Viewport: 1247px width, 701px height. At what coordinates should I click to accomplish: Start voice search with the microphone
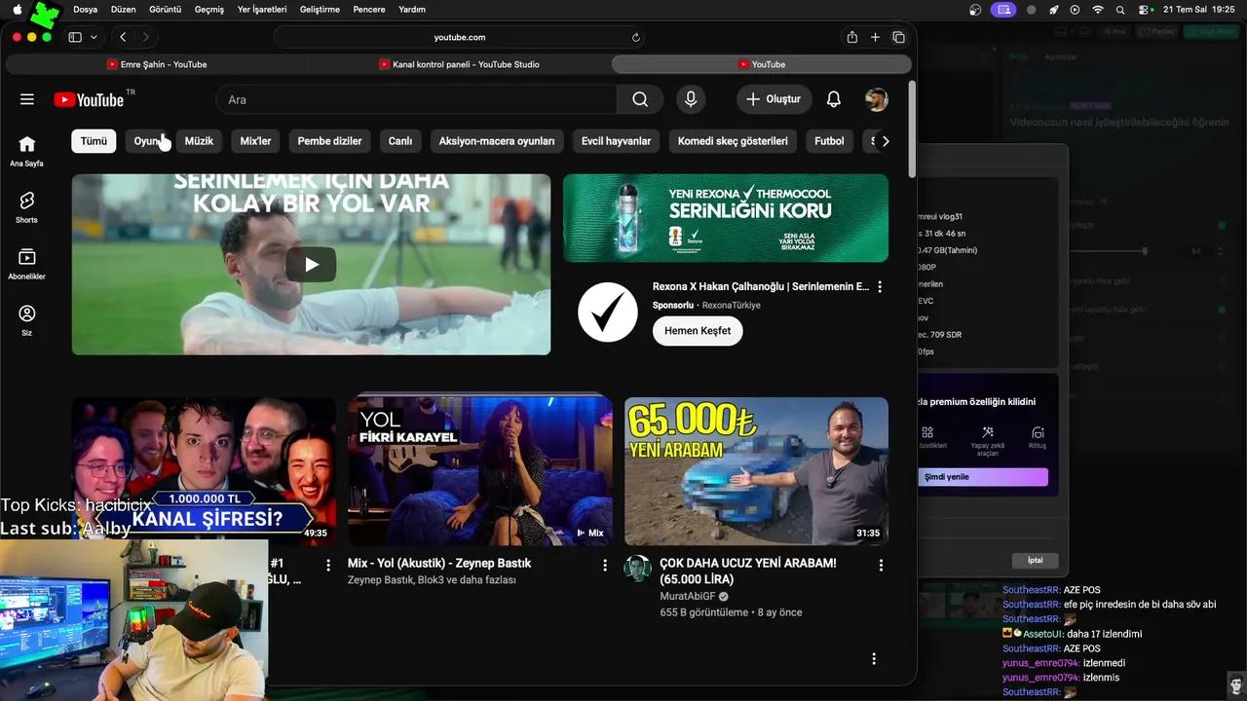[x=691, y=99]
